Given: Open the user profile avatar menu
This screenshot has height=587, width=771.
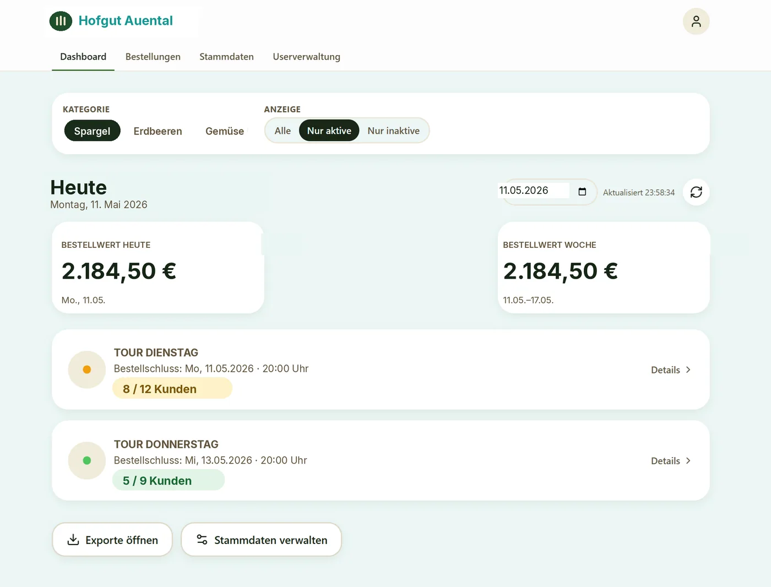Looking at the screenshot, I should tap(696, 21).
